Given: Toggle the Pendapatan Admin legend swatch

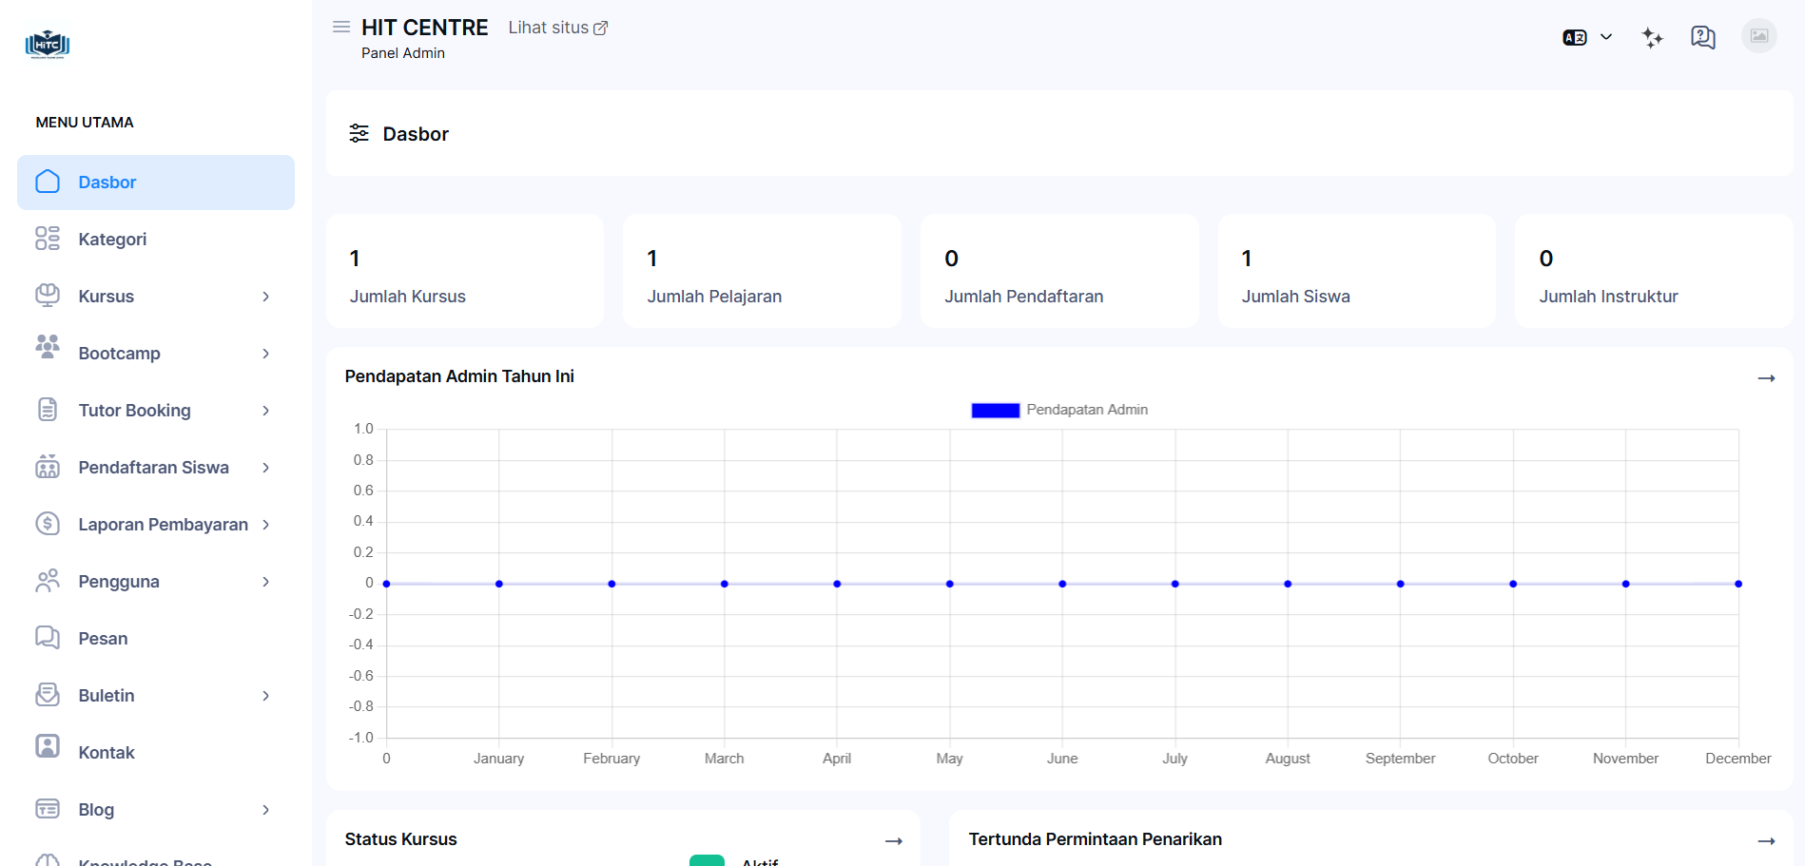Looking at the screenshot, I should [x=995, y=411].
